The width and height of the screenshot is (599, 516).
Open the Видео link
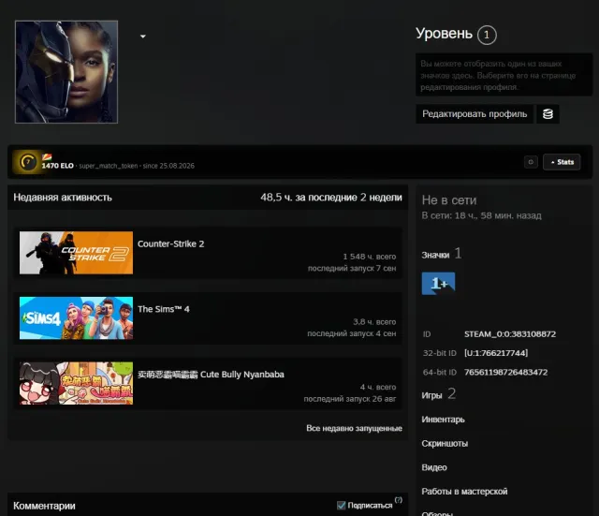pos(434,468)
